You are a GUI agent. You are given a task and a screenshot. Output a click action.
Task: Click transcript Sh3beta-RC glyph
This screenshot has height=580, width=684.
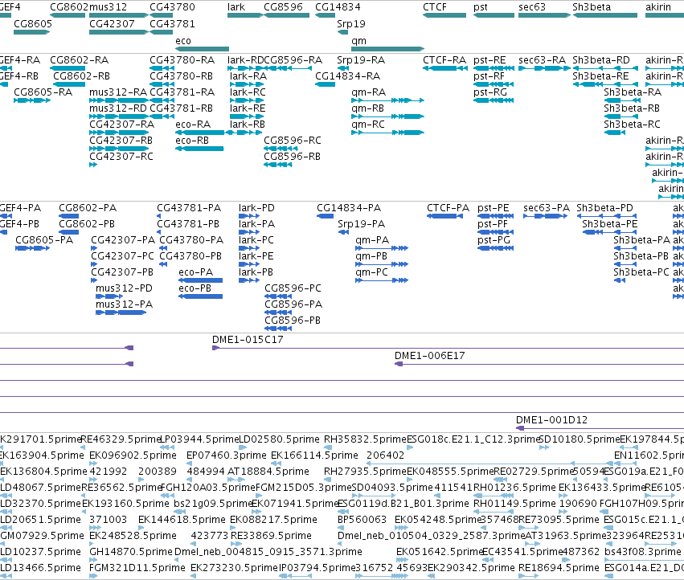(615, 133)
